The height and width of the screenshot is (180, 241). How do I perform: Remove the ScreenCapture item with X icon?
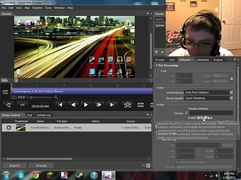click(x=9, y=127)
